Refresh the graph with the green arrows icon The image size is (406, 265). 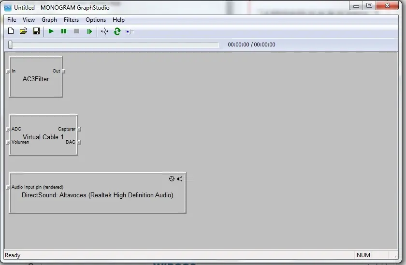click(117, 31)
